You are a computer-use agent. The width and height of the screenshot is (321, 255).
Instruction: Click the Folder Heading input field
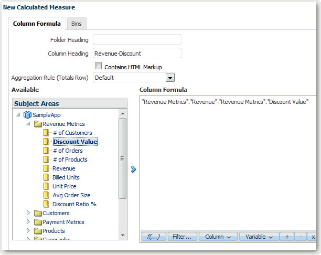coord(137,39)
